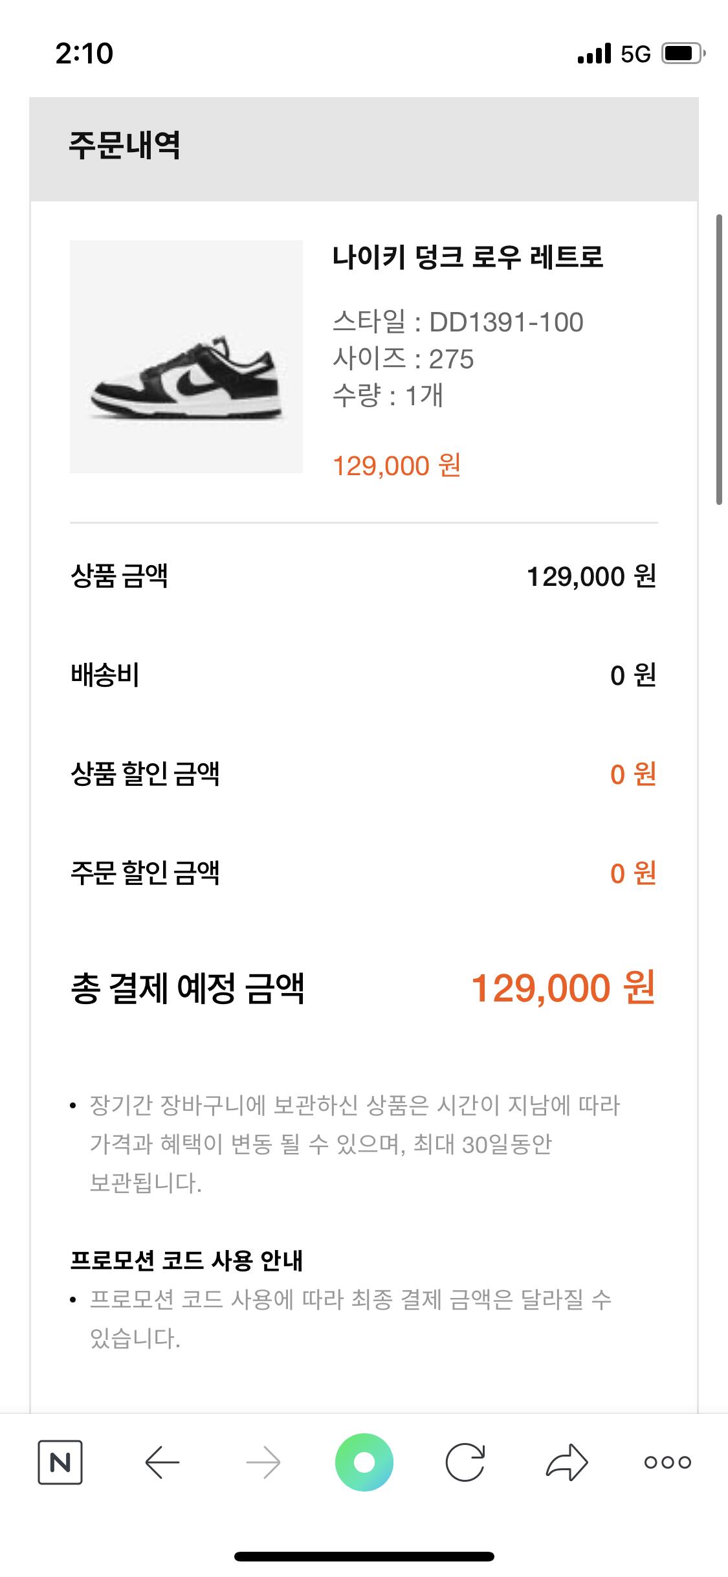This screenshot has height=1577, width=728.
Task: Tap the forward arrow icon
Action: click(263, 1462)
